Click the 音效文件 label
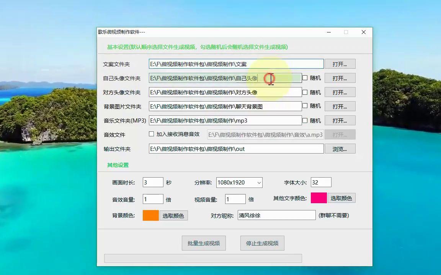441x275 pixels. tap(114, 135)
